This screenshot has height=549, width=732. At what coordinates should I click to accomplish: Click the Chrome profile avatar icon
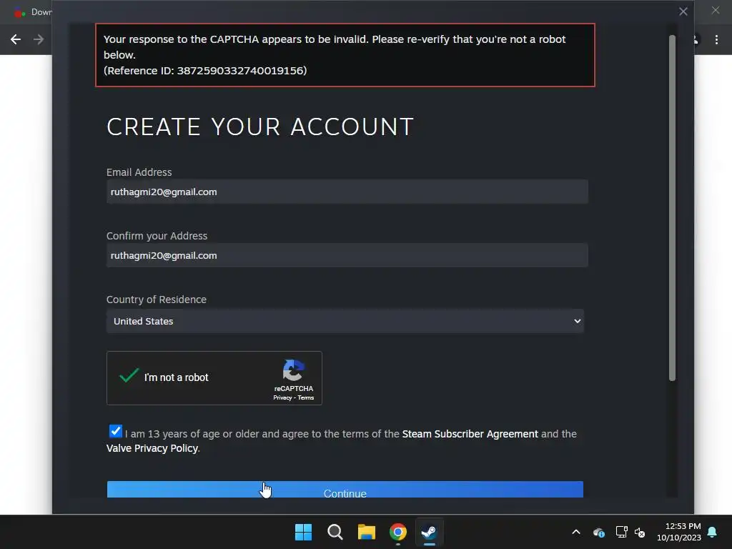click(695, 40)
